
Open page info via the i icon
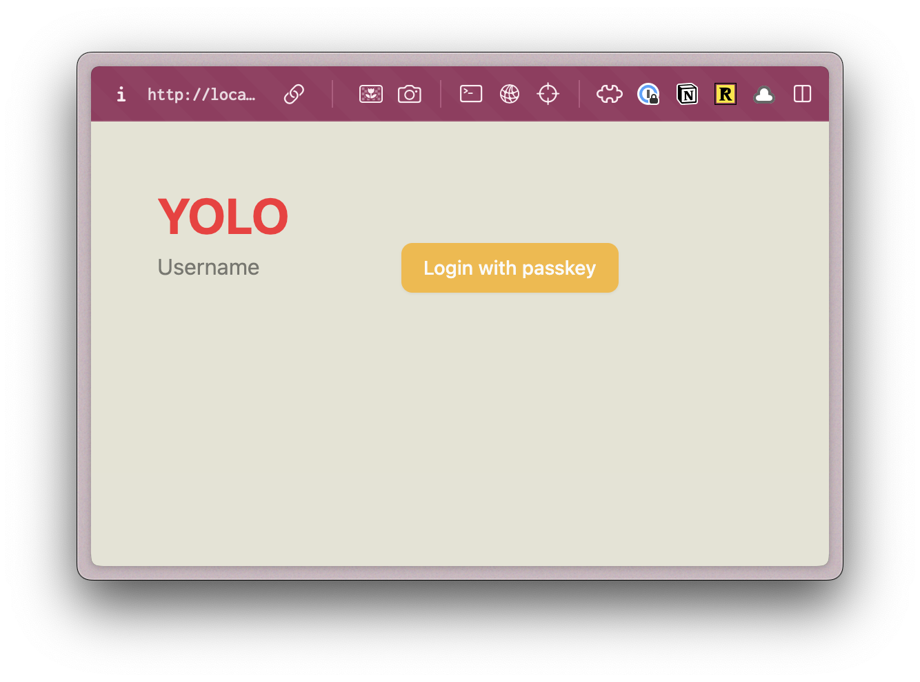pyautogui.click(x=121, y=94)
